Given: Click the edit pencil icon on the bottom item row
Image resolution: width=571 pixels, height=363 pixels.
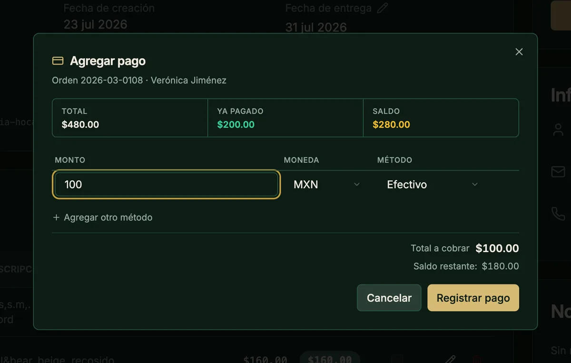Looking at the screenshot, I should point(450,359).
